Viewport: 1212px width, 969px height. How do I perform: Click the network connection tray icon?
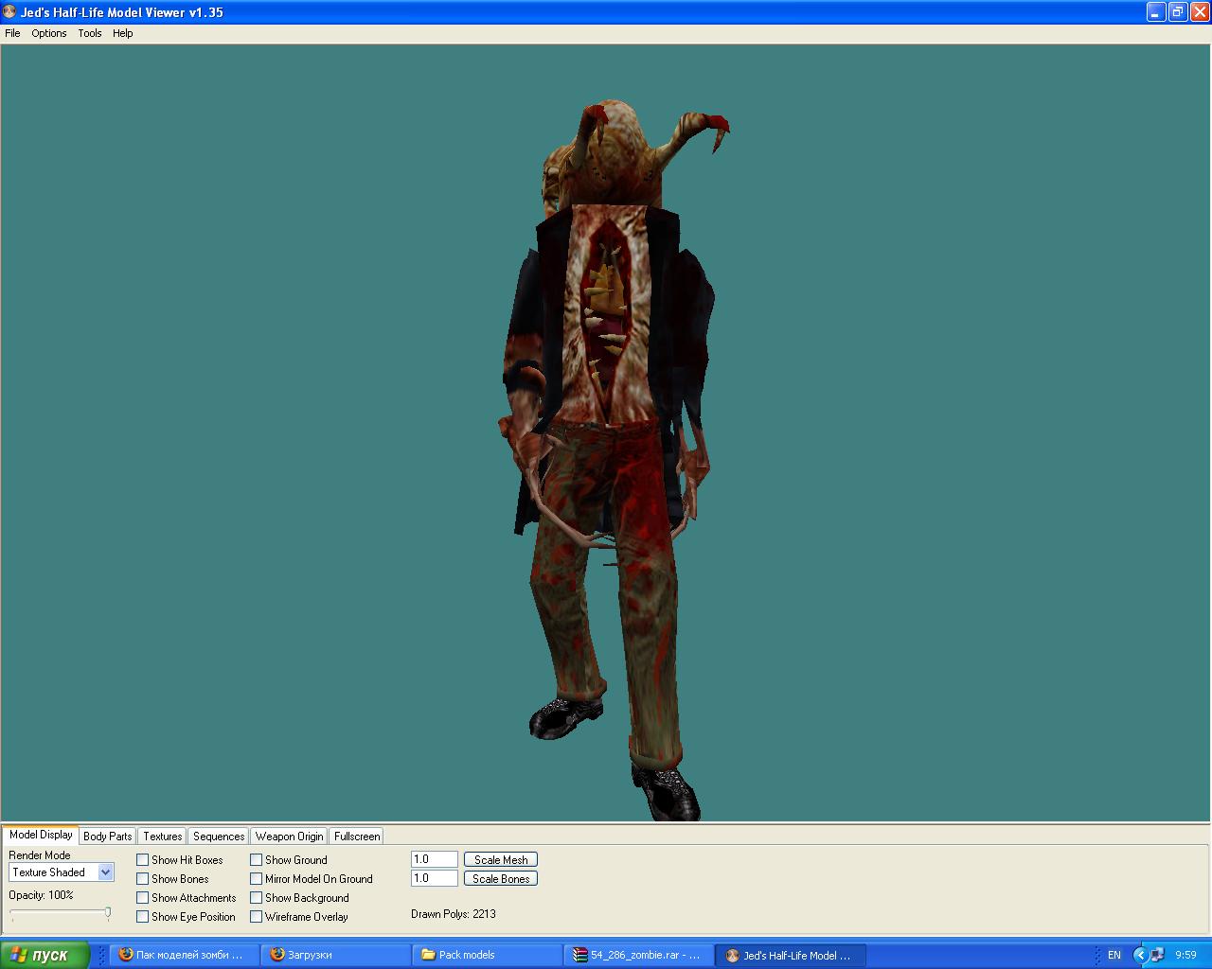point(1157,955)
